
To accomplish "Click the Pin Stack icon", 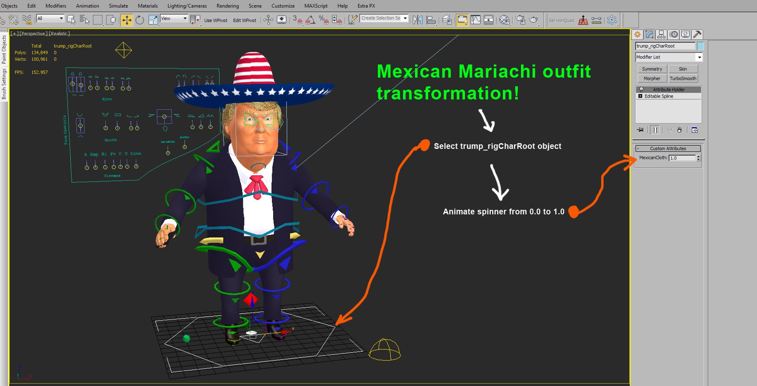I will (640, 130).
